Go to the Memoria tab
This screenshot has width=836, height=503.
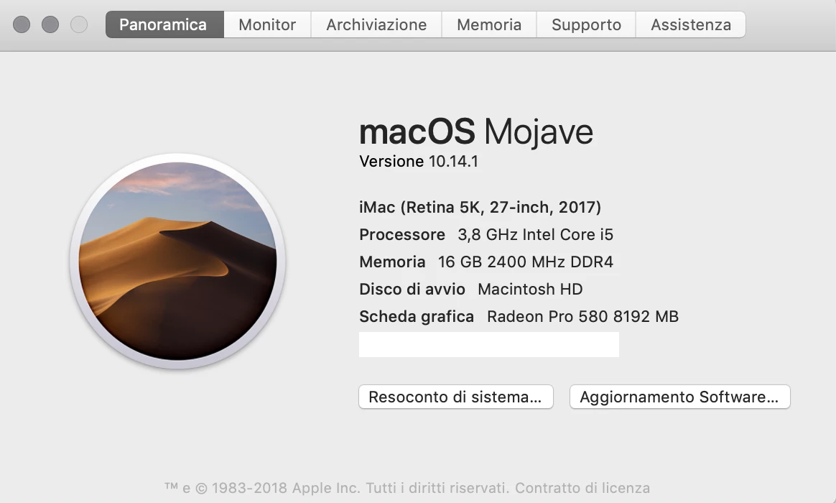(x=489, y=24)
